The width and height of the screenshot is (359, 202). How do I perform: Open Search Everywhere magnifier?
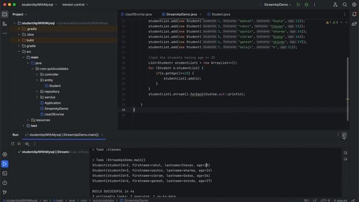point(344,4)
